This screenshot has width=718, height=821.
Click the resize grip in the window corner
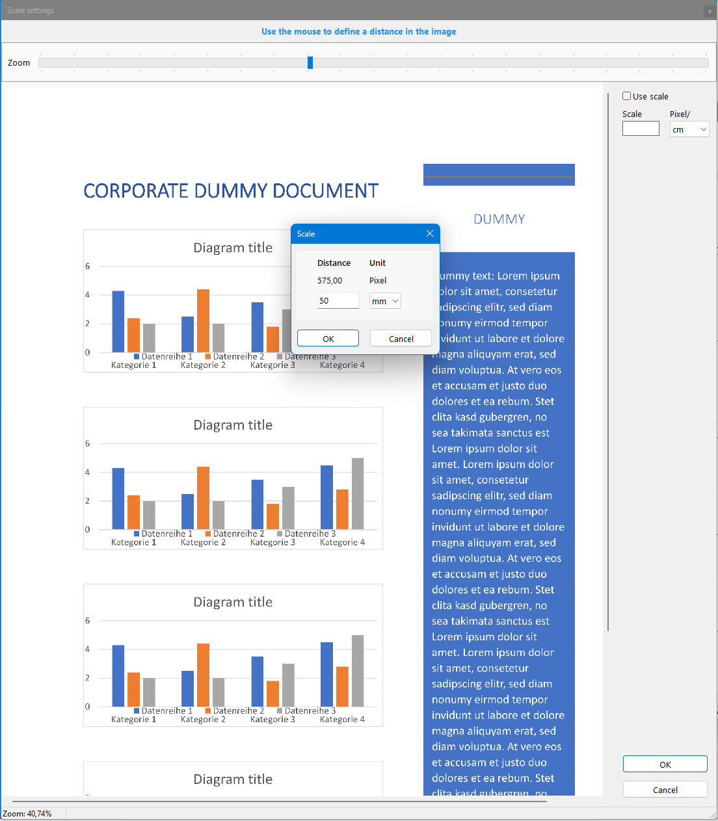pos(713,816)
